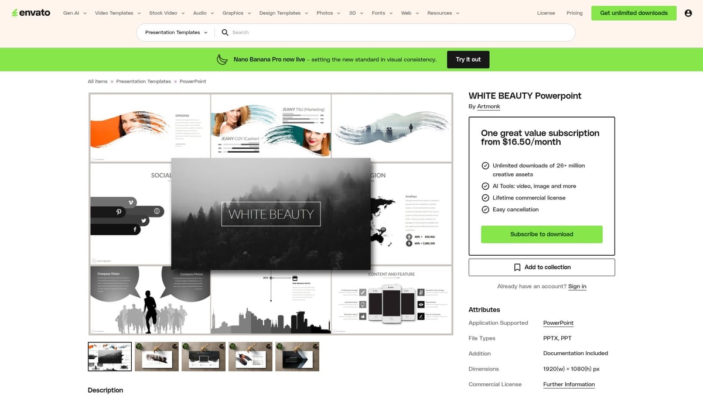Visit the Artmonk author profile
The width and height of the screenshot is (703, 395).
[x=488, y=106]
